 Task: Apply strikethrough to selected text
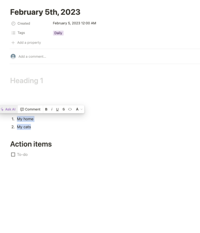[64, 109]
